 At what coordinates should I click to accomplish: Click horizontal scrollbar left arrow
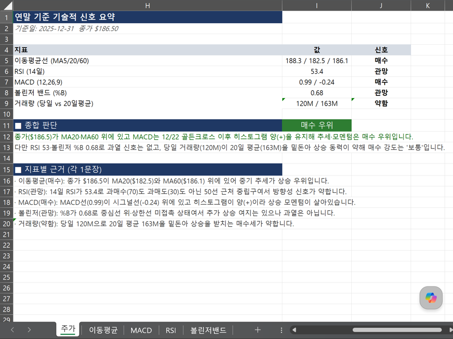[294, 330]
